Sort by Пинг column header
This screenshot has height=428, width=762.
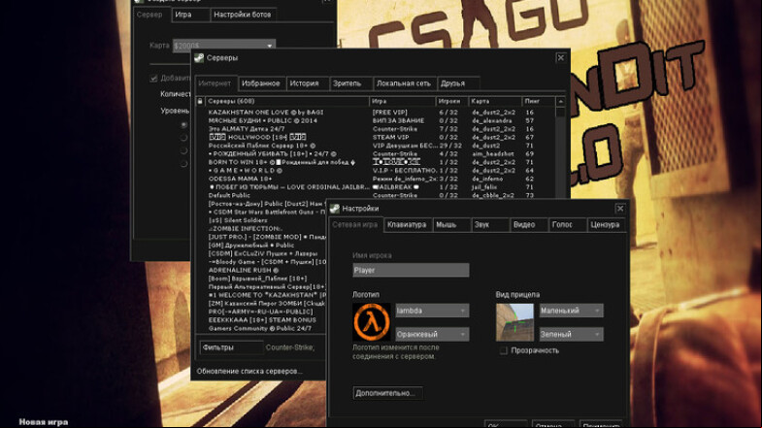[x=538, y=101]
